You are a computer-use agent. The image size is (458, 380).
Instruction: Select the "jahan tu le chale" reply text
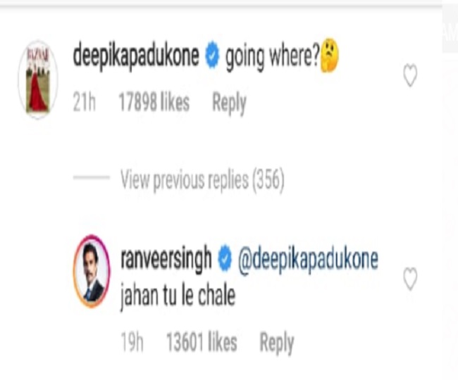(178, 296)
